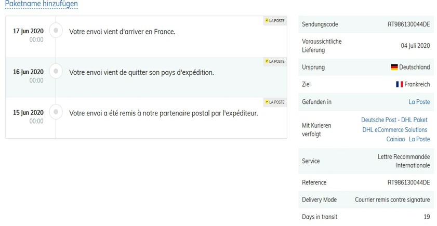The image size is (437, 226).
Task: Click the 'remis à notre partenaire postal' status
Action: click(163, 113)
